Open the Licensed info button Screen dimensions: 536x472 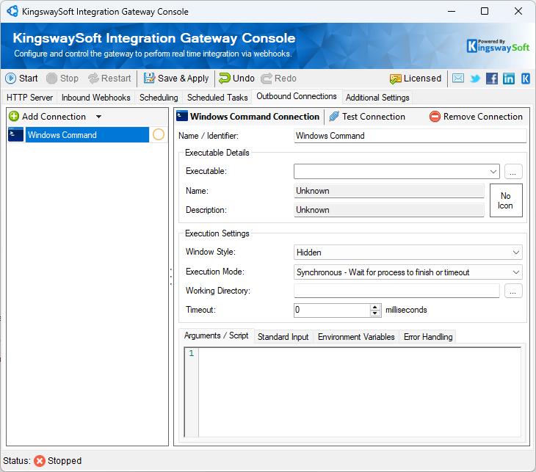(x=416, y=79)
